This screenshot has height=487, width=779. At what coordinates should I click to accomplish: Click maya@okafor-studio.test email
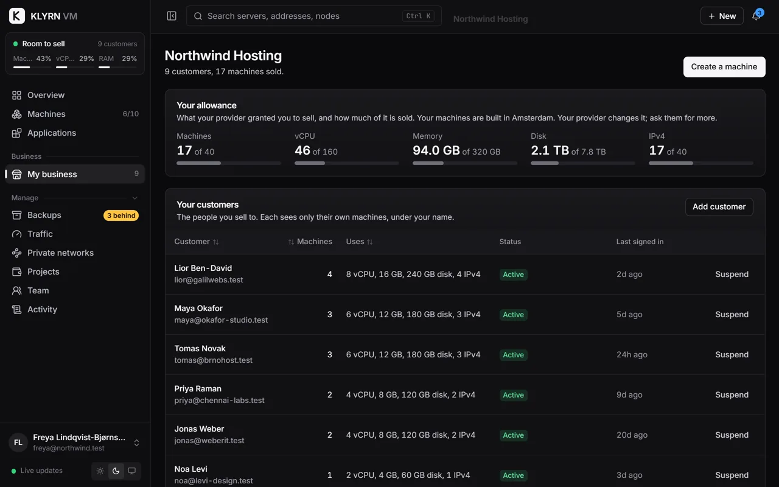click(221, 320)
